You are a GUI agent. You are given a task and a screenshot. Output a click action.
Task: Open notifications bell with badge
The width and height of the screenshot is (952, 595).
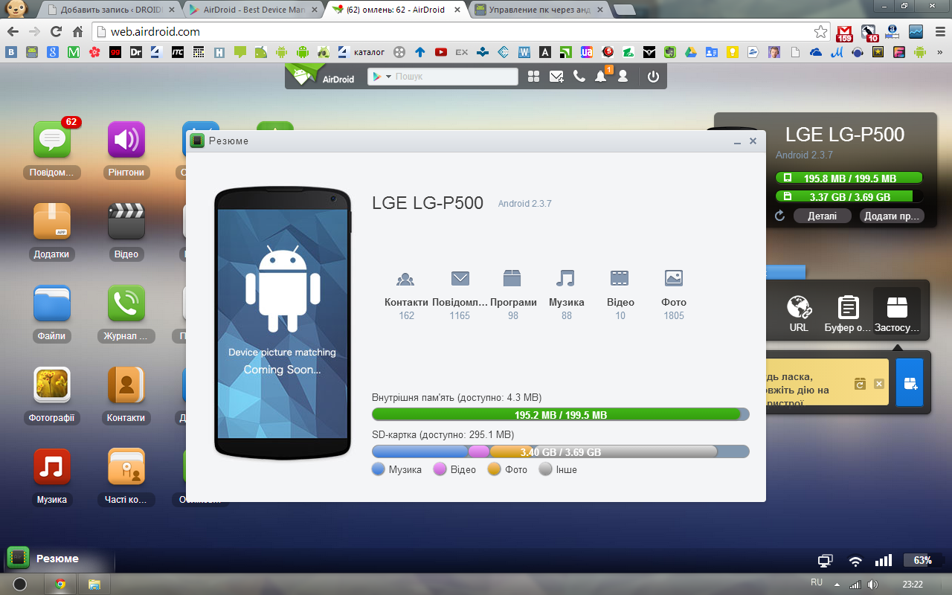point(601,76)
